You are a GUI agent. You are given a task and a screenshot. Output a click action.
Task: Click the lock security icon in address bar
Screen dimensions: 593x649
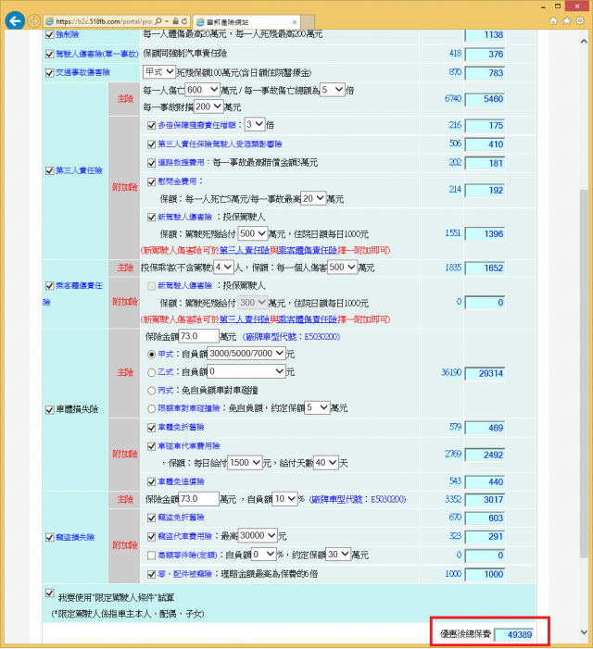175,21
